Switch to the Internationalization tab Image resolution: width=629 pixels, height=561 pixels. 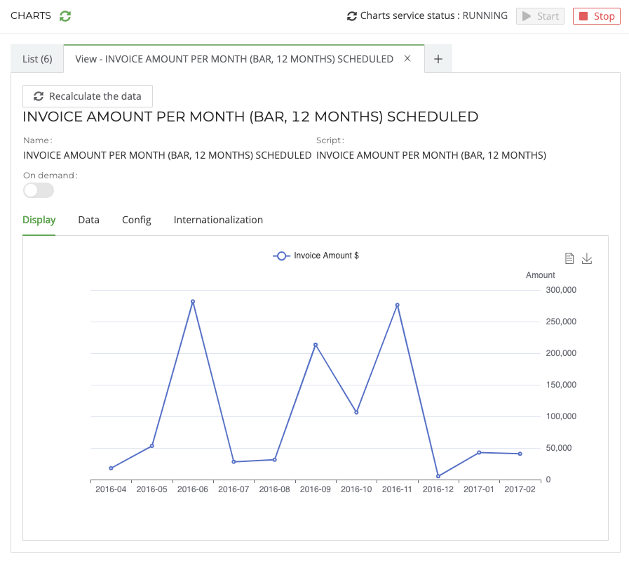(218, 220)
